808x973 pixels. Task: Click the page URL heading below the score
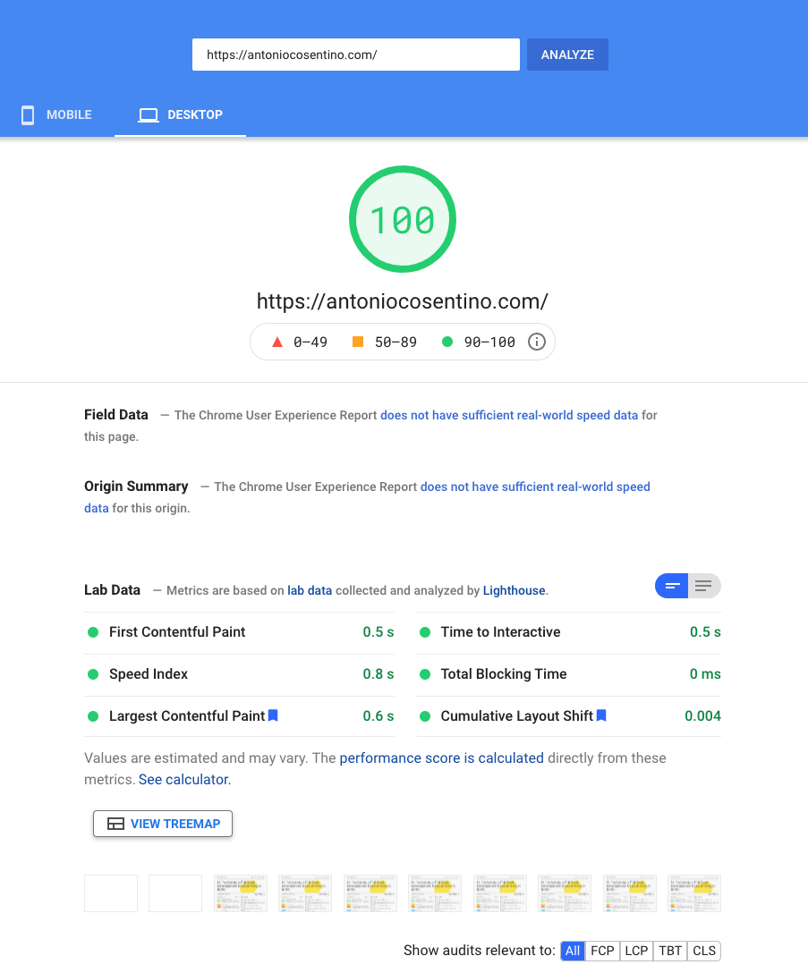[403, 301]
